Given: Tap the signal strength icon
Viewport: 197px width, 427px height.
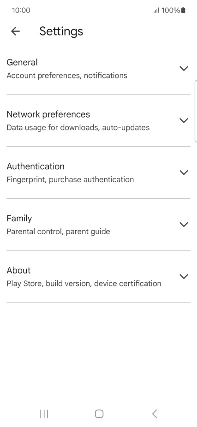Looking at the screenshot, I should pos(156,11).
